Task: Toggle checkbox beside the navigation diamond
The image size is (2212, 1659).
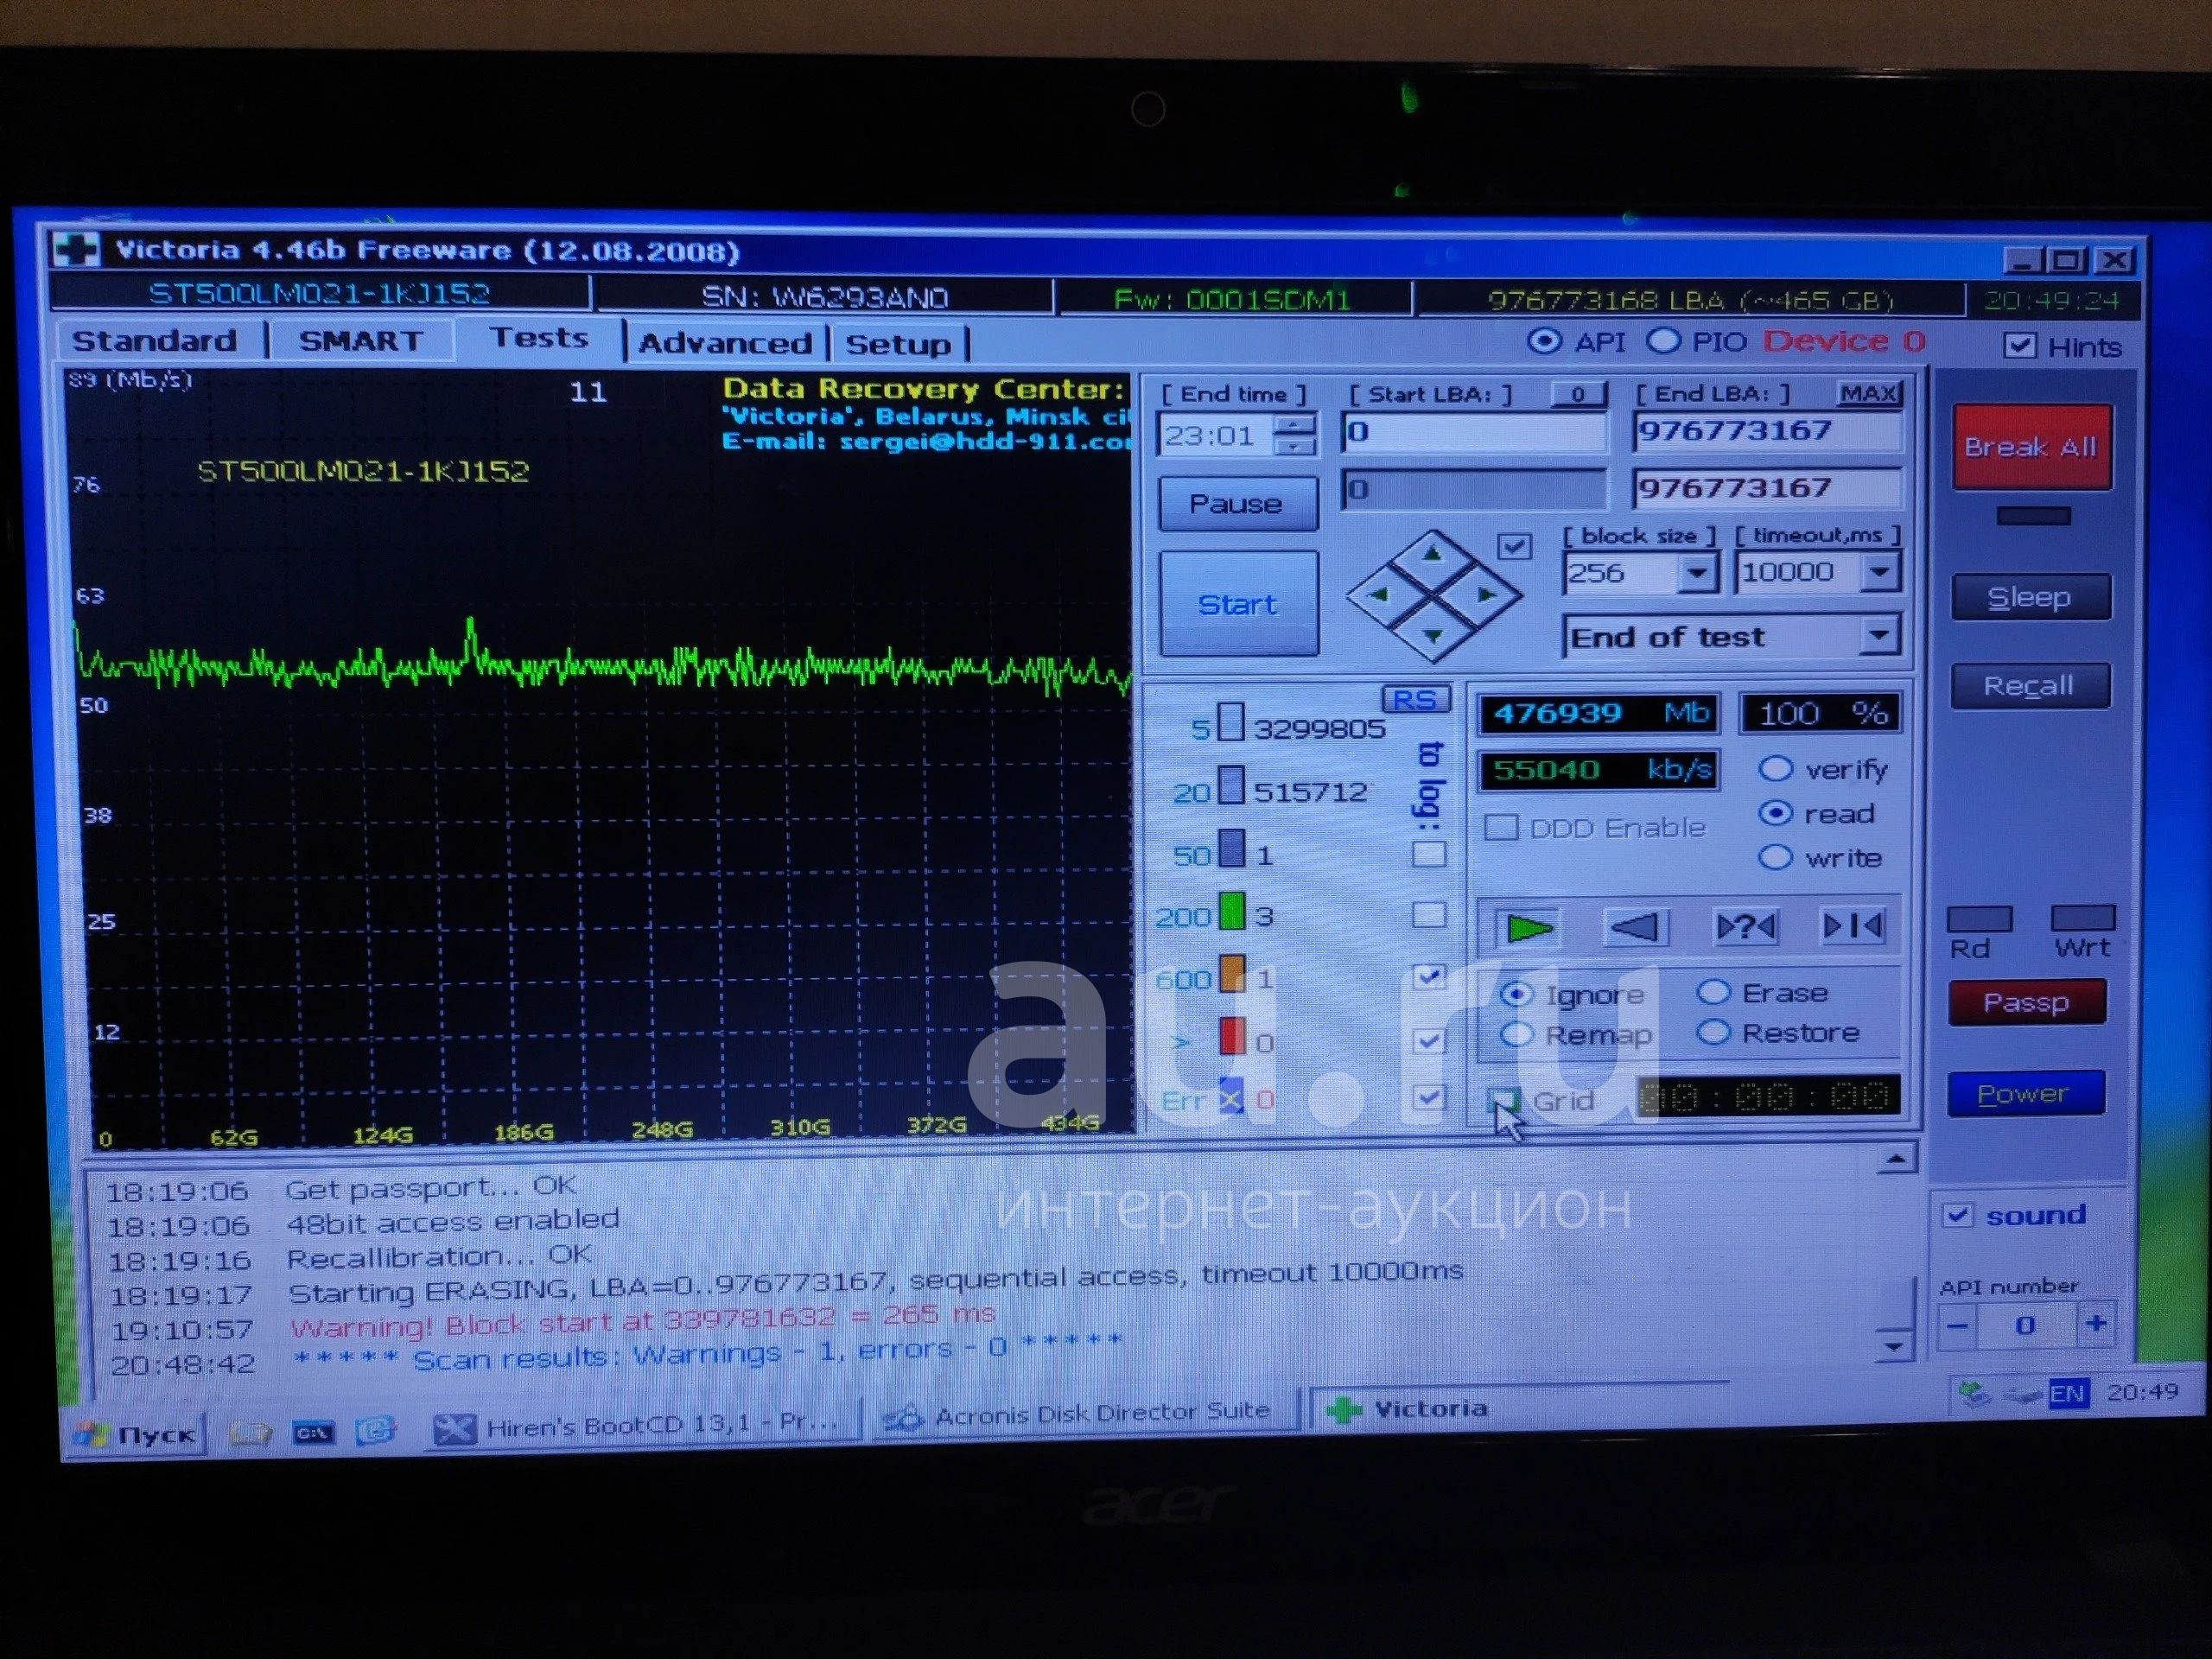Action: pyautogui.click(x=1514, y=546)
